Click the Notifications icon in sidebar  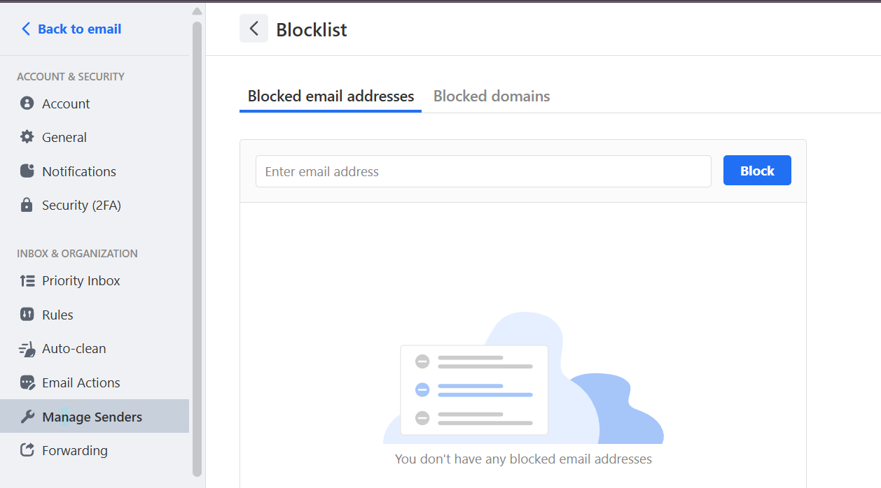pyautogui.click(x=27, y=171)
